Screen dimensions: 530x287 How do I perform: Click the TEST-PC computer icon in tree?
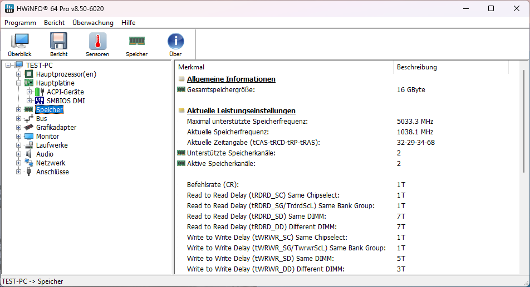click(19, 65)
